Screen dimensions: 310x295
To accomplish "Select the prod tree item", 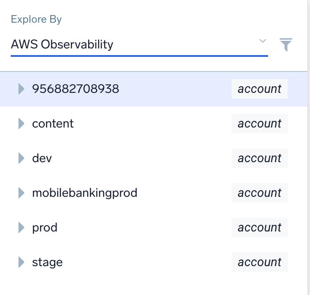I will pos(45,227).
